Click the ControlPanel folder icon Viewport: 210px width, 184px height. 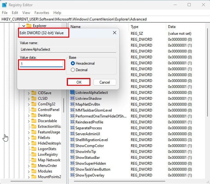(x=34, y=110)
